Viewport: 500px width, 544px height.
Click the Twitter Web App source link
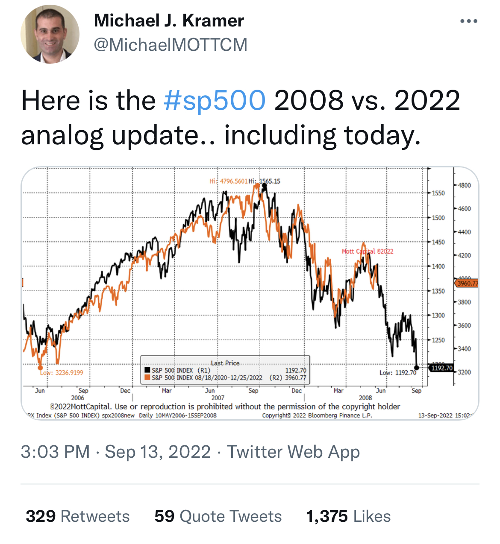293,452
